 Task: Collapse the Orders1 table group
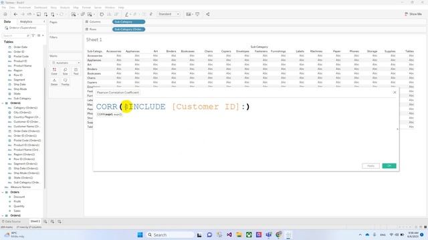[x=3, y=103]
